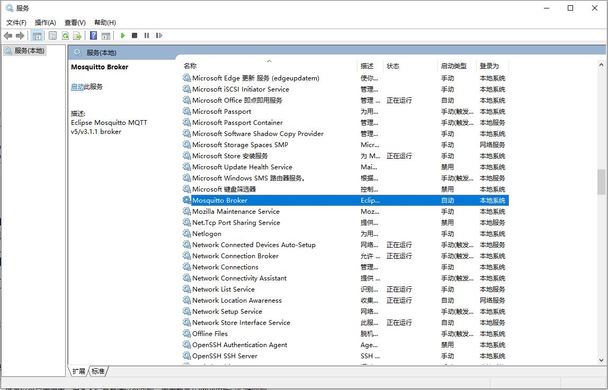Select gear icon of Mosquitto Broker row
The height and width of the screenshot is (390, 608).
coord(187,200)
